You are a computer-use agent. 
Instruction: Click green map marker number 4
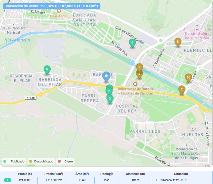tap(132, 43)
